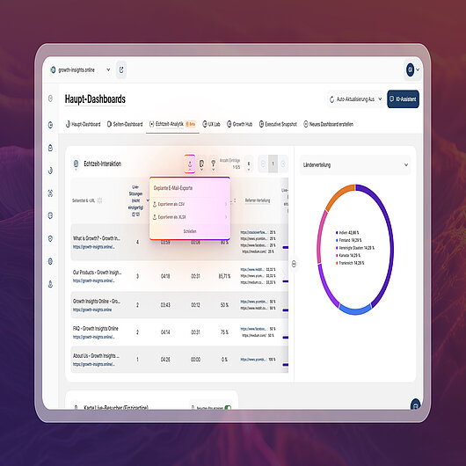
Task: Switch to the Seiten-Dashboard tab
Action: pos(125,124)
